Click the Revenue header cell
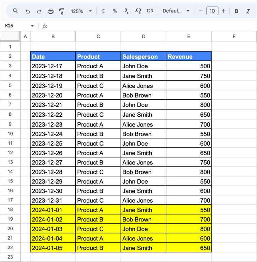This screenshot has height=262, width=257. click(x=189, y=56)
